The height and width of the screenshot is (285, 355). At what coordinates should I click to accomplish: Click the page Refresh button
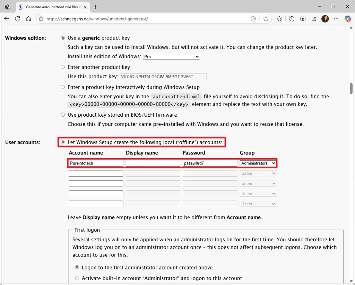point(17,19)
